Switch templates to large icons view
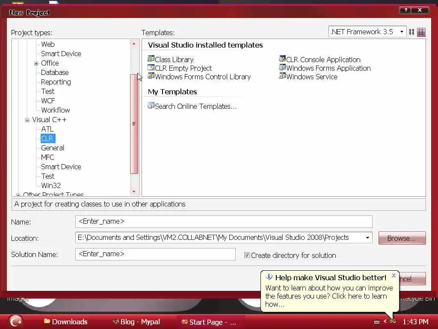 tap(411, 32)
